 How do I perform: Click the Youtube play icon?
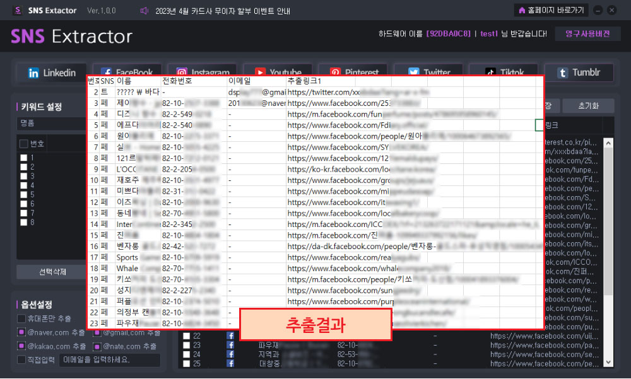click(x=260, y=73)
